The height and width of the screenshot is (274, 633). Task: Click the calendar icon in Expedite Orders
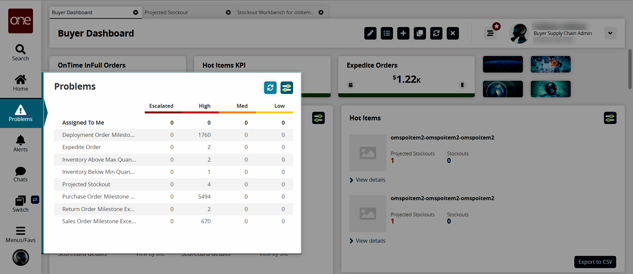click(x=350, y=85)
